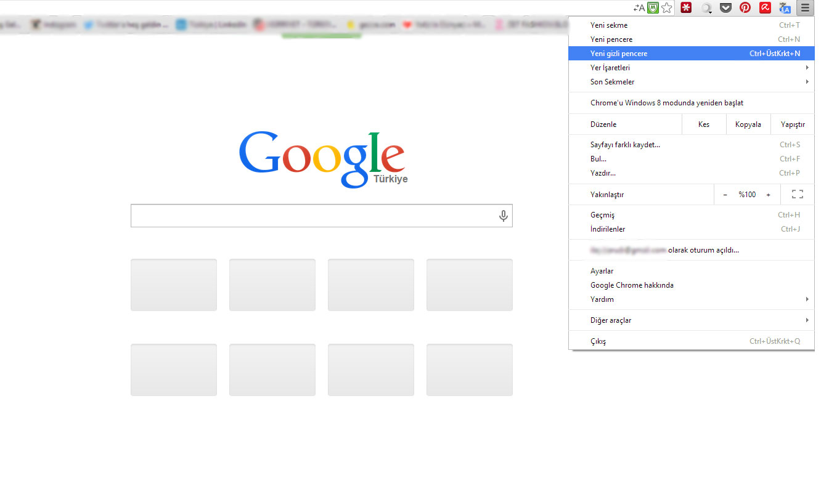The width and height of the screenshot is (829, 491).
Task: Select Yazdır... menu item
Action: tap(692, 173)
